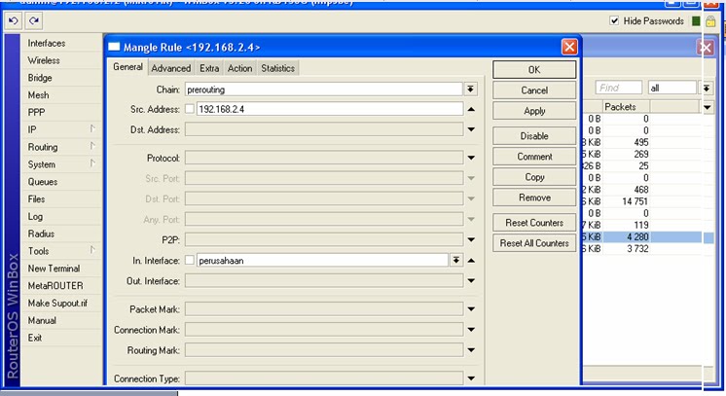Toggle the Src. Address invert checkbox
This screenshot has height=396, width=726.
[190, 109]
